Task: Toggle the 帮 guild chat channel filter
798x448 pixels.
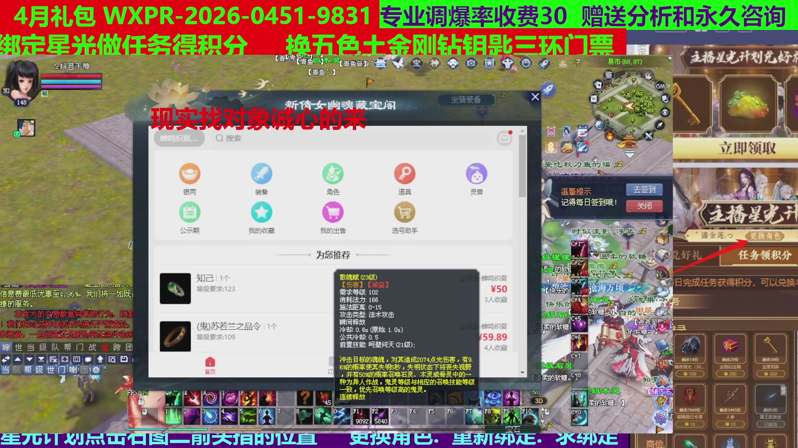Action: tap(28, 370)
